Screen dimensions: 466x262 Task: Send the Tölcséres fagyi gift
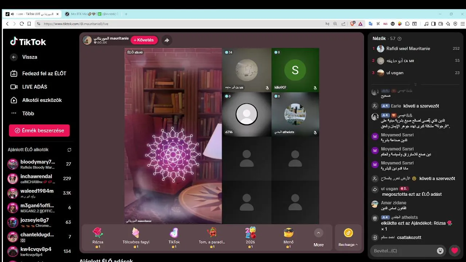(x=136, y=238)
